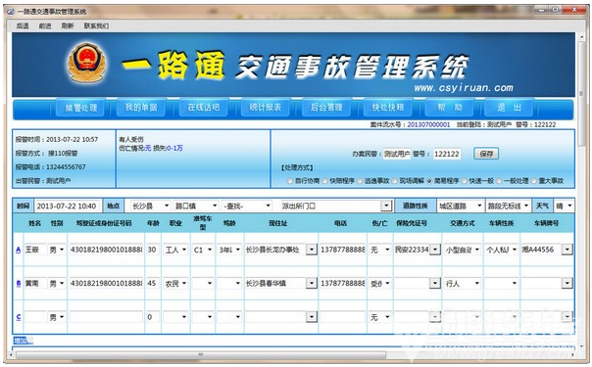This screenshot has height=367, width=592.
Task: Click 刷新 to refresh the page
Action: point(68,25)
